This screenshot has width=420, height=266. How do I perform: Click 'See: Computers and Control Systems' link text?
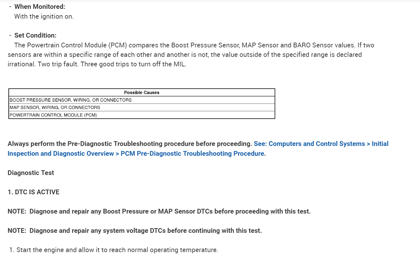point(309,144)
